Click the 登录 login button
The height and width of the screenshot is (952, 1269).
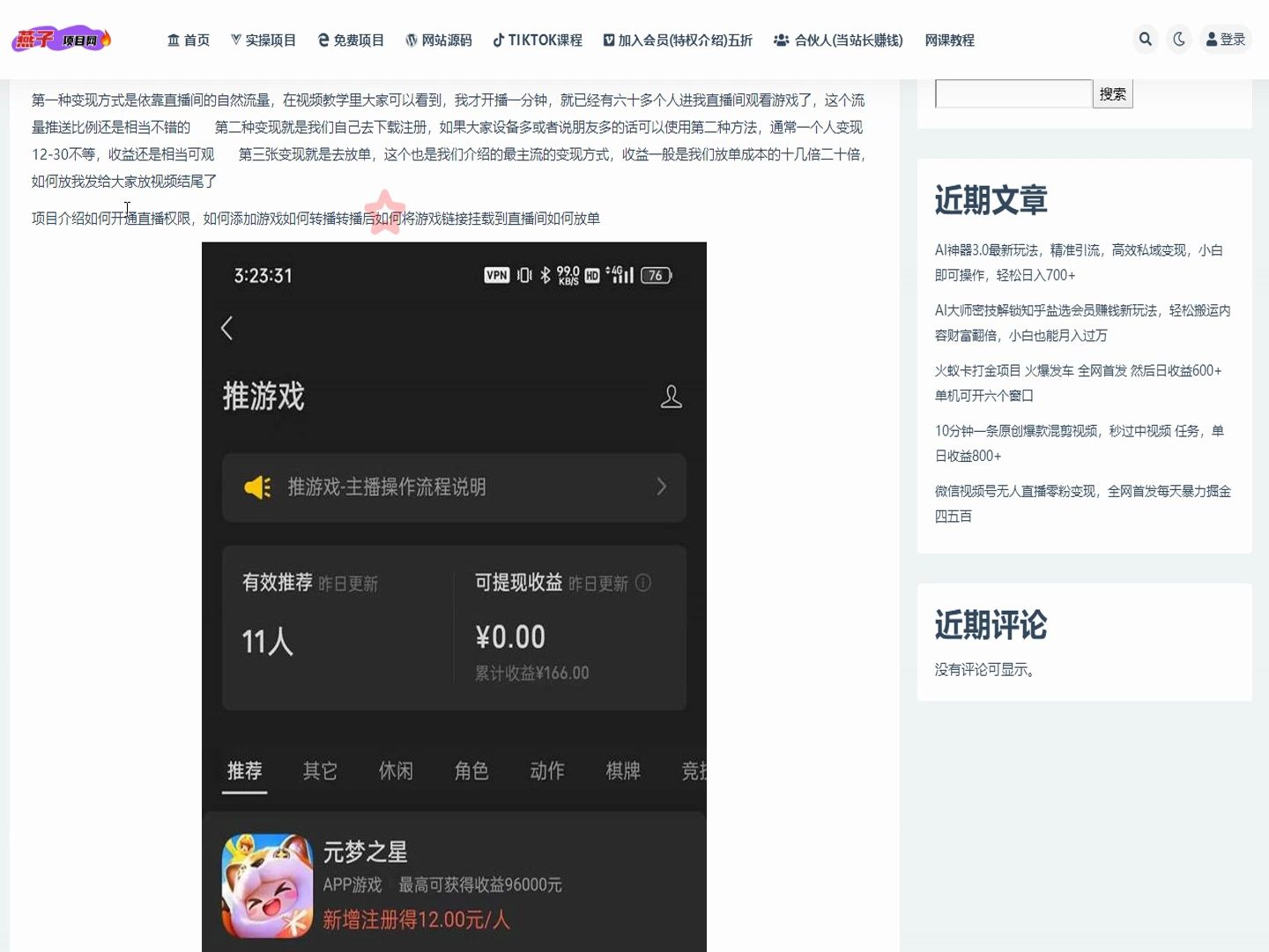(x=1225, y=39)
